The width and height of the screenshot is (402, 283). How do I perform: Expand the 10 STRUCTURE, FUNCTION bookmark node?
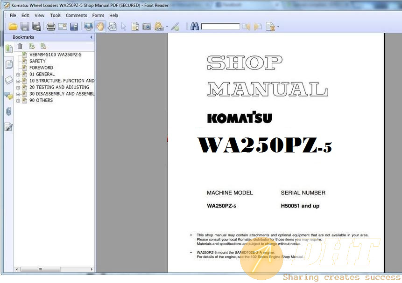click(x=18, y=81)
